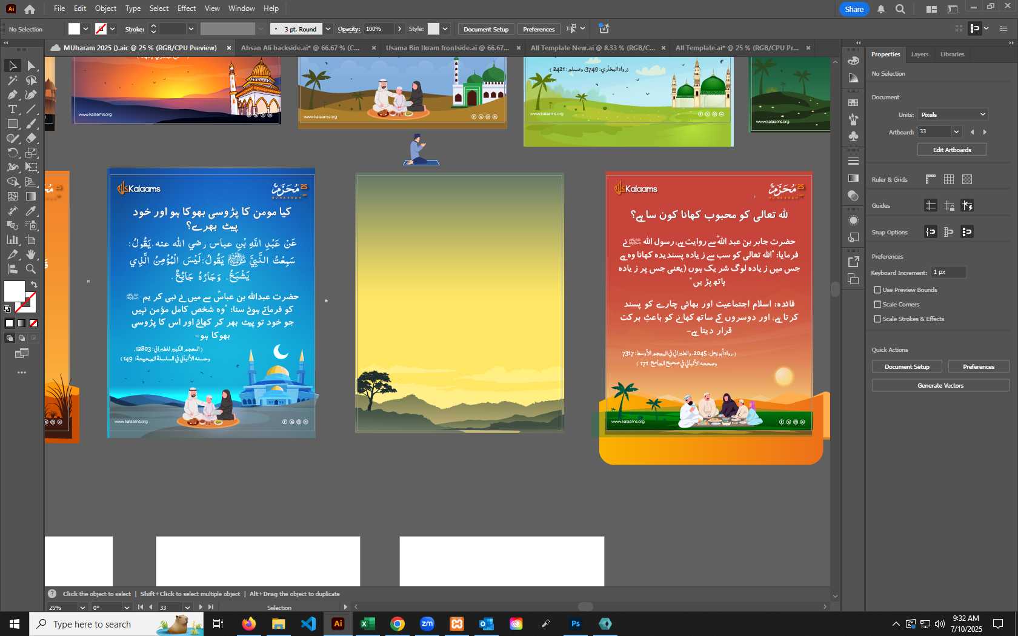Viewport: 1018px width, 636px height.
Task: Toggle Lock Guides icon
Action: (x=949, y=205)
